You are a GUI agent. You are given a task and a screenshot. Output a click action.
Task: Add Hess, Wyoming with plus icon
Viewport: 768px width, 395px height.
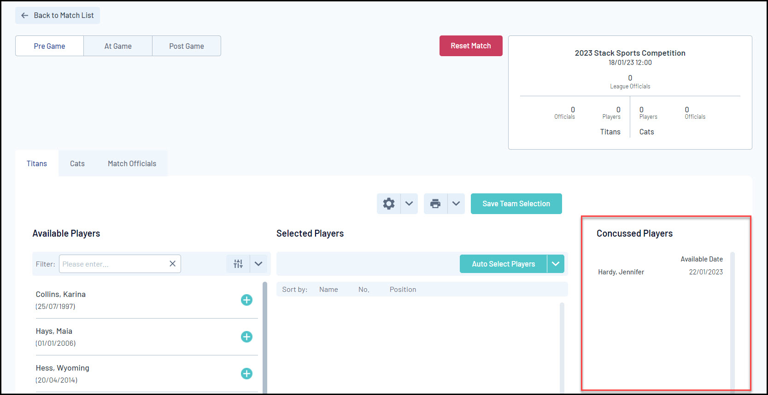(x=246, y=374)
